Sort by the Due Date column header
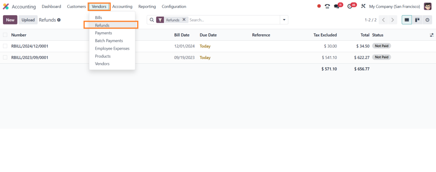436x172 pixels. pos(208,35)
